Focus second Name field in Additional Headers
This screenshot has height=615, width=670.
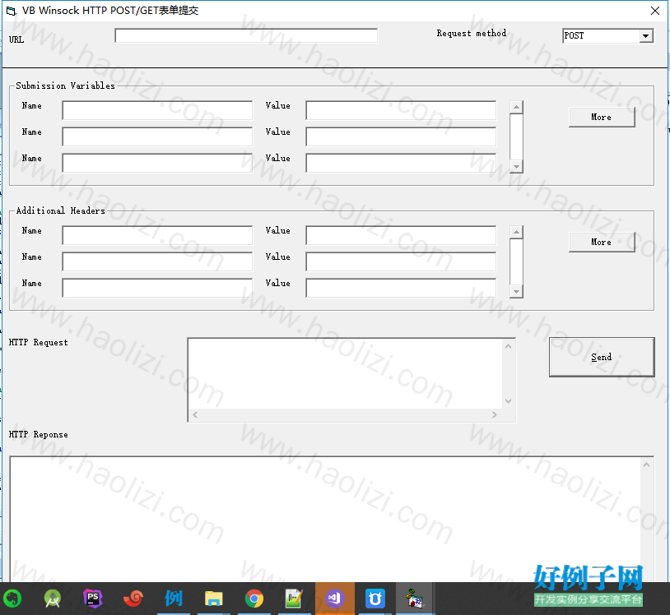[157, 261]
